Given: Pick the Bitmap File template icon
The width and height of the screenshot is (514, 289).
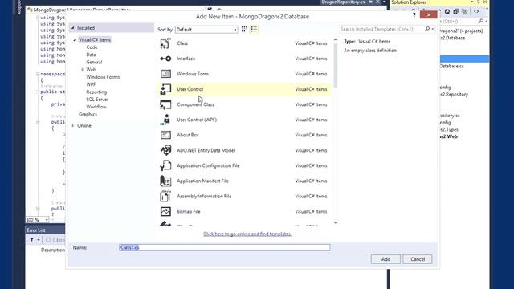Looking at the screenshot, I should [x=165, y=211].
